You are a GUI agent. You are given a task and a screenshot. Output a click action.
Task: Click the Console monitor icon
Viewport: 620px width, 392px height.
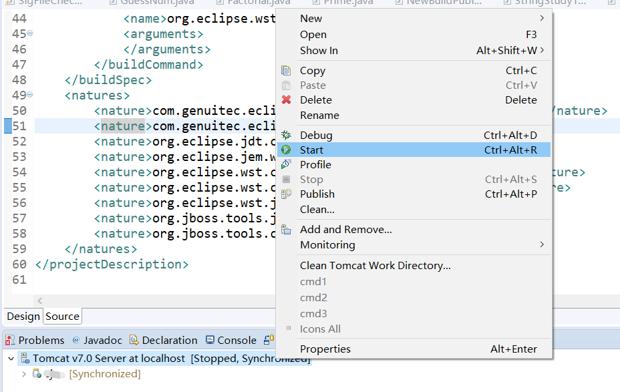click(210, 340)
